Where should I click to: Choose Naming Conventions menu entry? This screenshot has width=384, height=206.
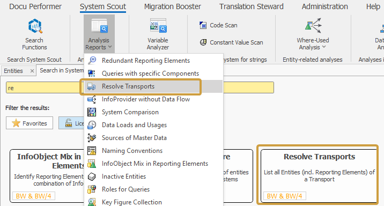(153, 151)
